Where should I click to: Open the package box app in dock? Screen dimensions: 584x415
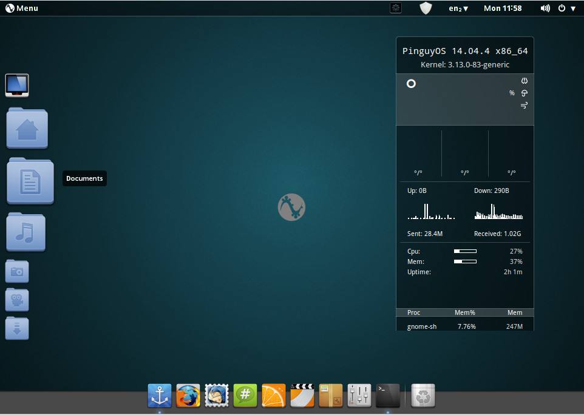pos(331,396)
